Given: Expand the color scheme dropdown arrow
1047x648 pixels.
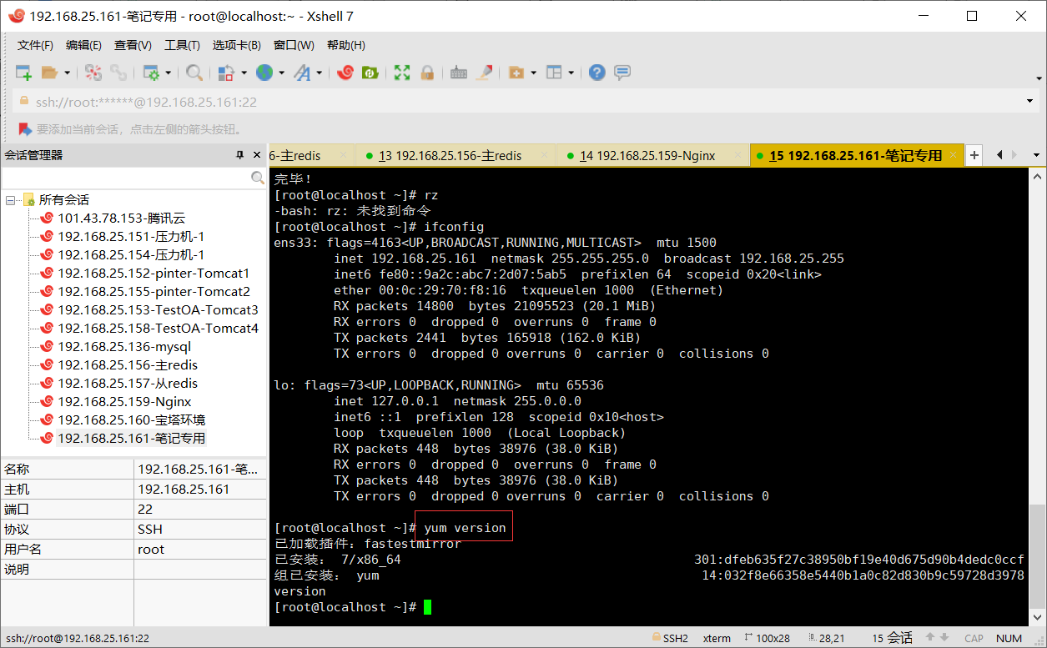Looking at the screenshot, I should coord(244,73).
